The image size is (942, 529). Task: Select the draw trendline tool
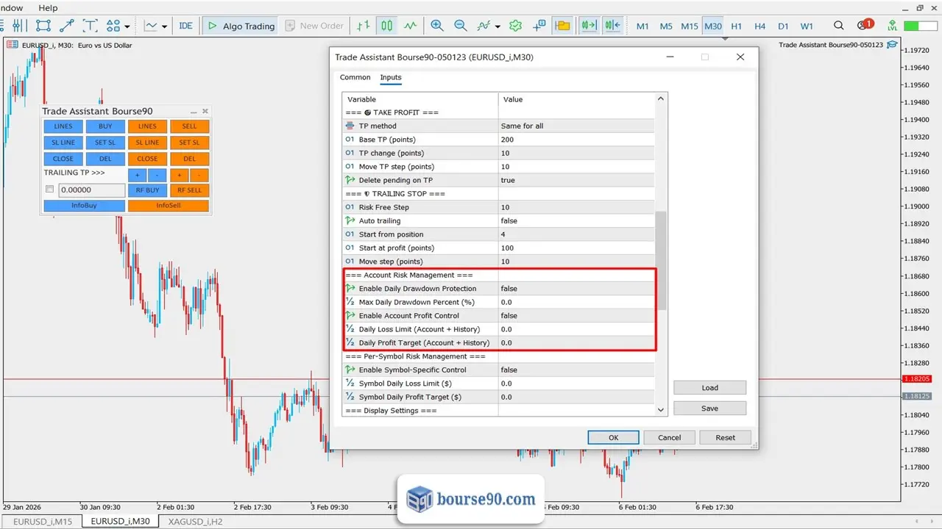point(67,26)
